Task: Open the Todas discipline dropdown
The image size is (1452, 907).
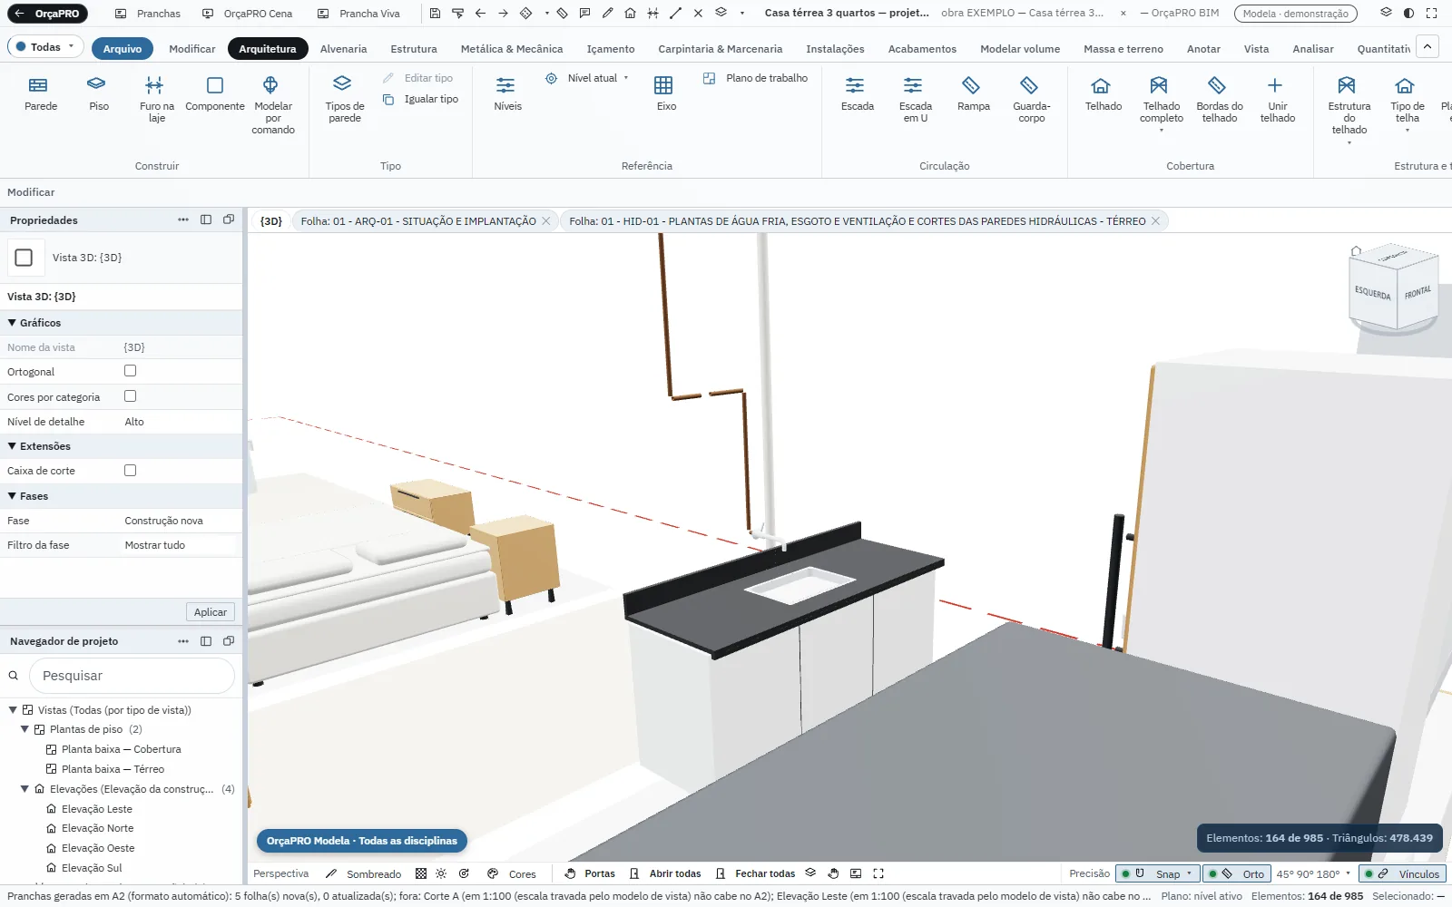Action: click(45, 47)
